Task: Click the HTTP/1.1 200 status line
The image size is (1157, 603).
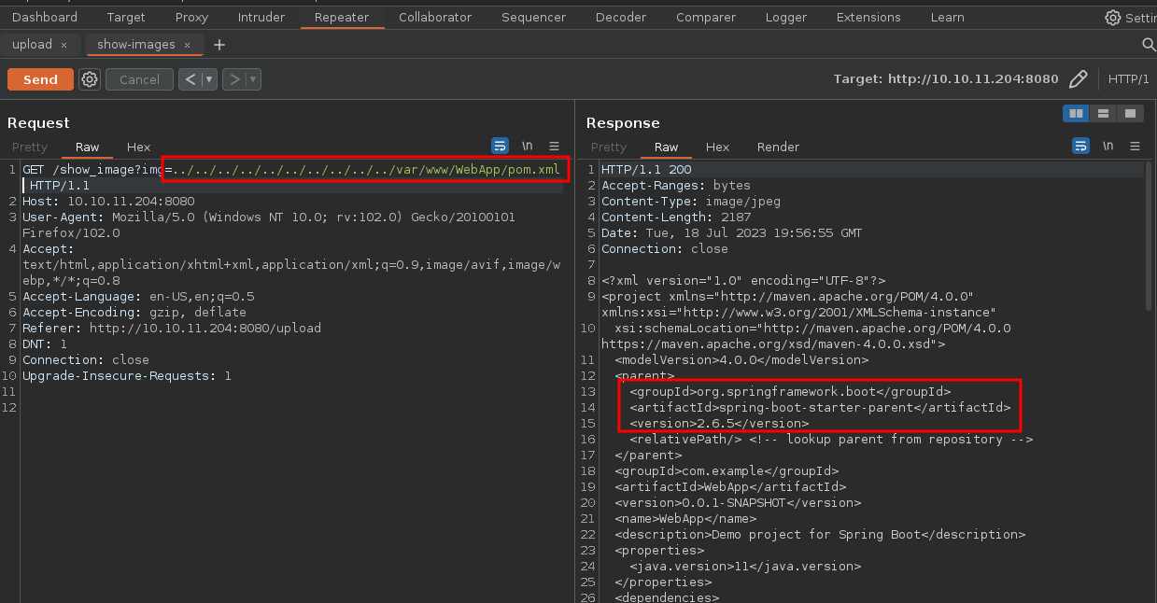Action: click(x=646, y=170)
